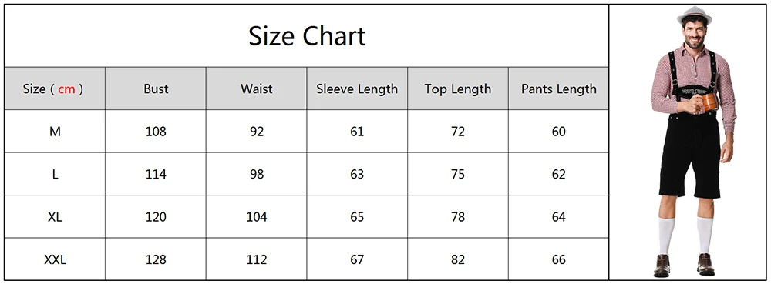Click the beer mug in model's hand
The width and height of the screenshot is (771, 284).
tap(709, 102)
